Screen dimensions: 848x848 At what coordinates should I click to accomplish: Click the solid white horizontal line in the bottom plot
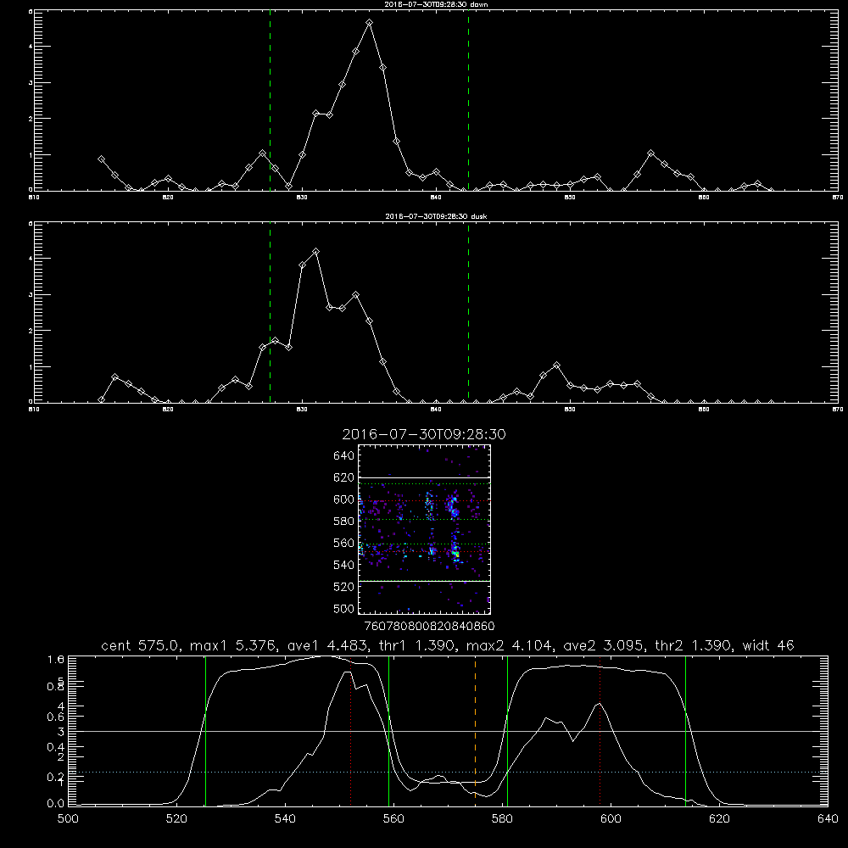[x=448, y=731]
